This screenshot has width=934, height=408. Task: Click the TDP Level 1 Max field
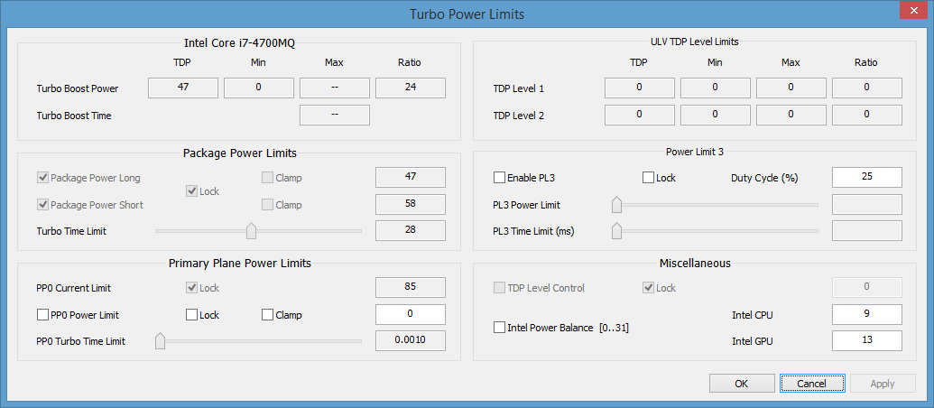(x=791, y=88)
